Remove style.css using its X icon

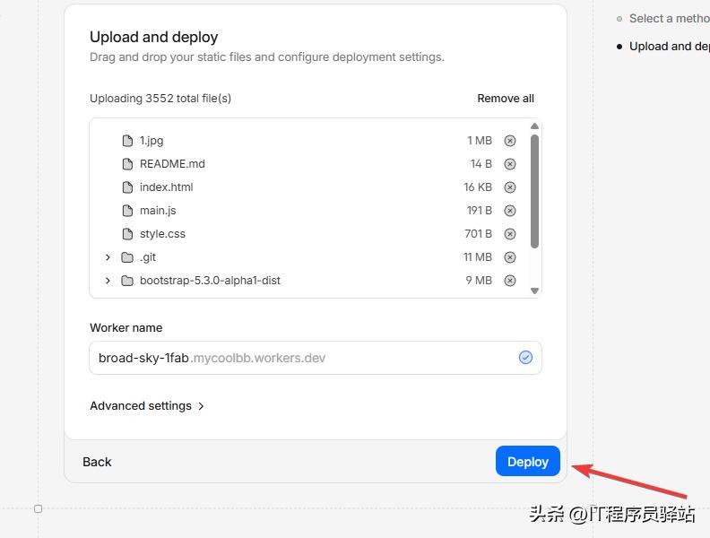(x=510, y=234)
